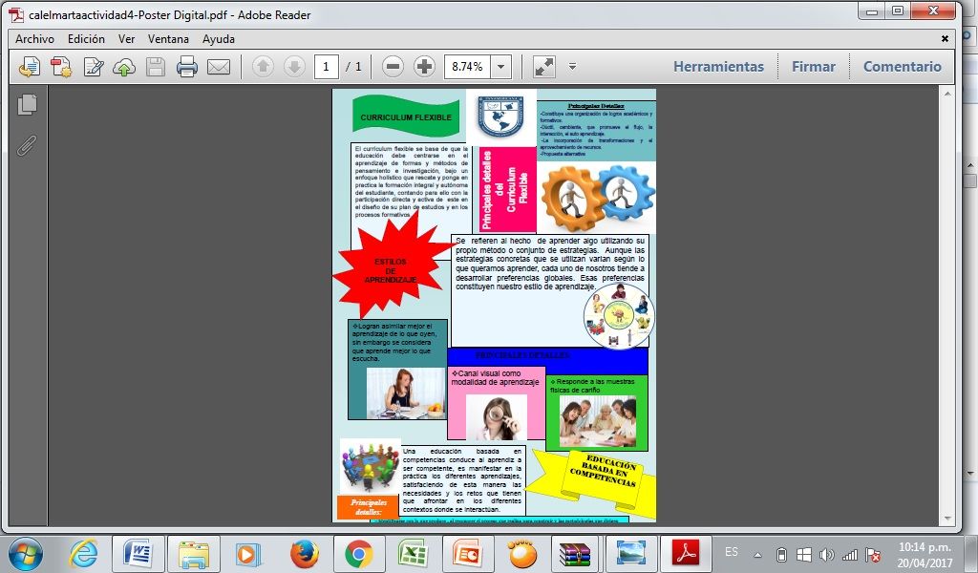Image resolution: width=978 pixels, height=573 pixels.
Task: Launch Google Chrome from taskbar
Action: [x=359, y=554]
